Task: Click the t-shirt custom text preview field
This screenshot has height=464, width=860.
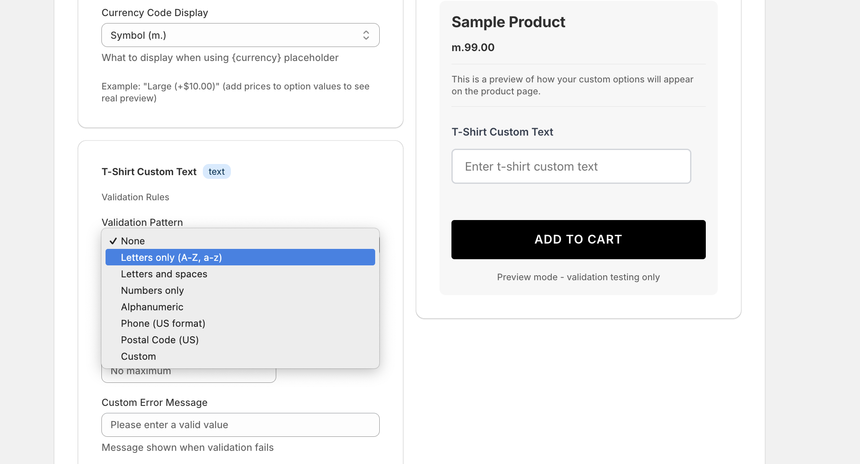Action: pyautogui.click(x=571, y=166)
